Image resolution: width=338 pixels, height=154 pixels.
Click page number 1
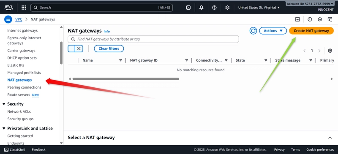click(312, 51)
